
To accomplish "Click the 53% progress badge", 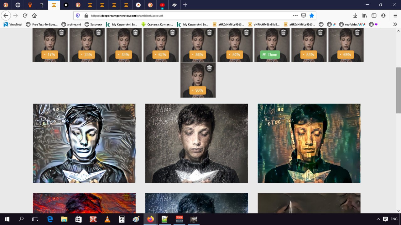I will click(x=309, y=54).
